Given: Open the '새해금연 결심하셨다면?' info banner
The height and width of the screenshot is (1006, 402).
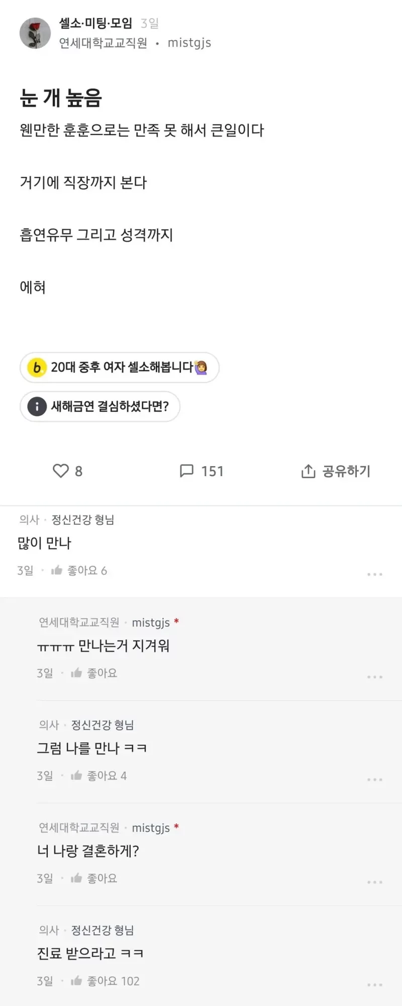Looking at the screenshot, I should tap(100, 406).
